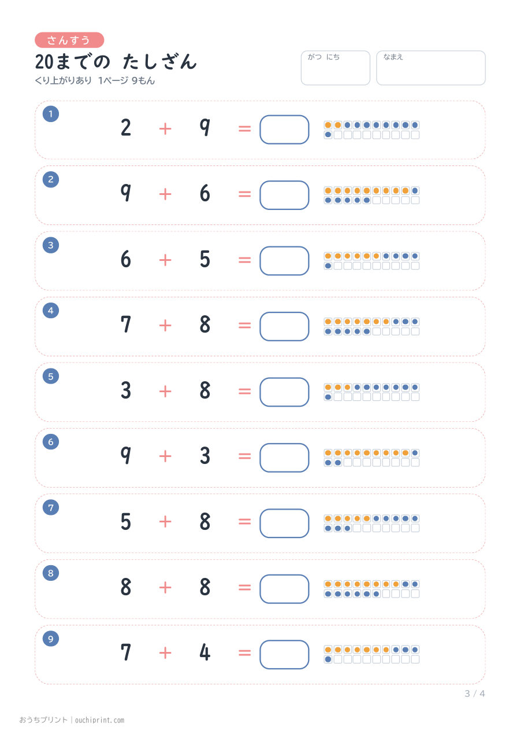This screenshot has width=520, height=737.
Task: Click the answer box for 2 + 9
Action: point(284,130)
